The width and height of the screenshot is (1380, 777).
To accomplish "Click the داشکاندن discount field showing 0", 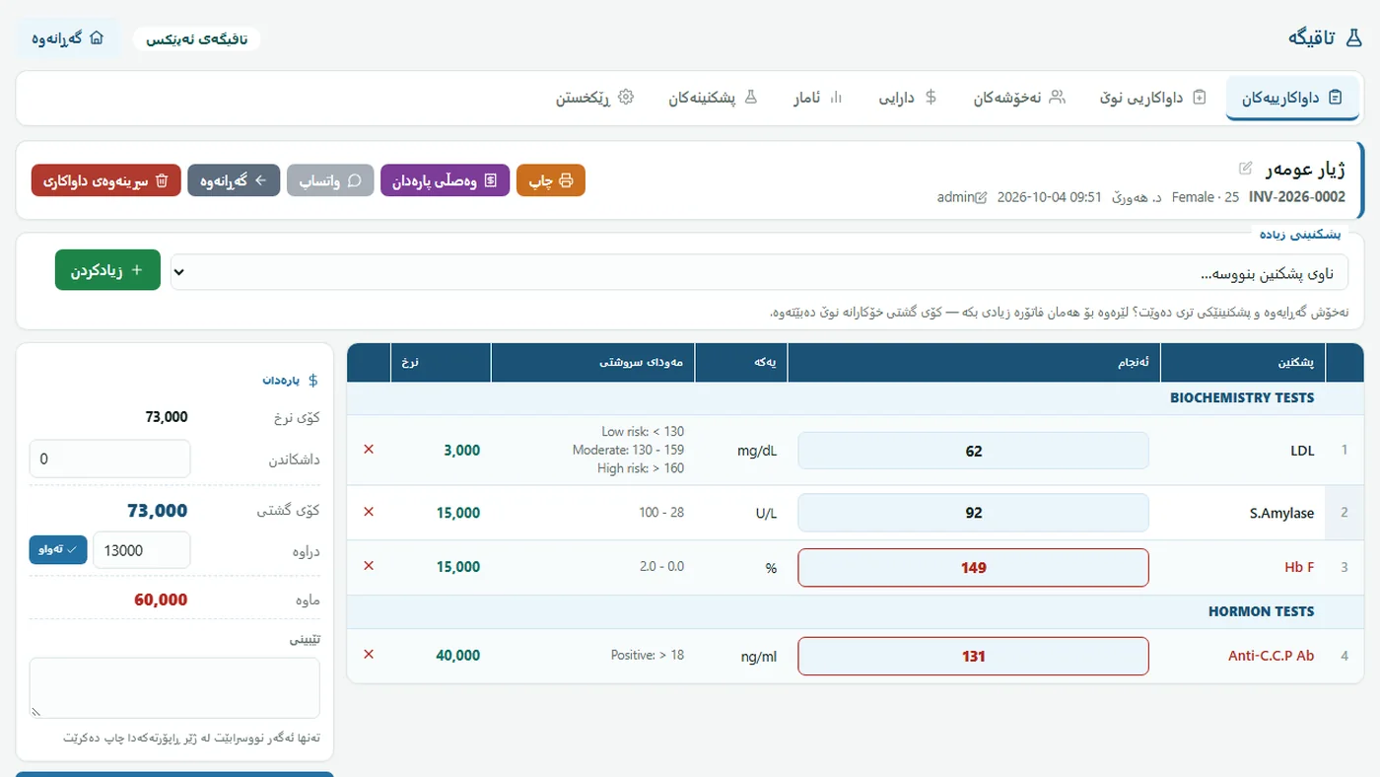I will click(x=110, y=459).
